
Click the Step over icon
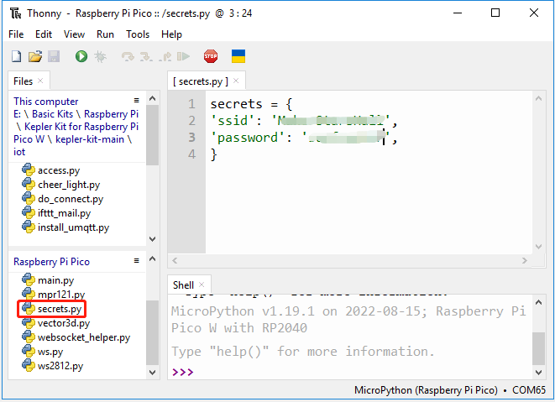pyautogui.click(x=128, y=56)
